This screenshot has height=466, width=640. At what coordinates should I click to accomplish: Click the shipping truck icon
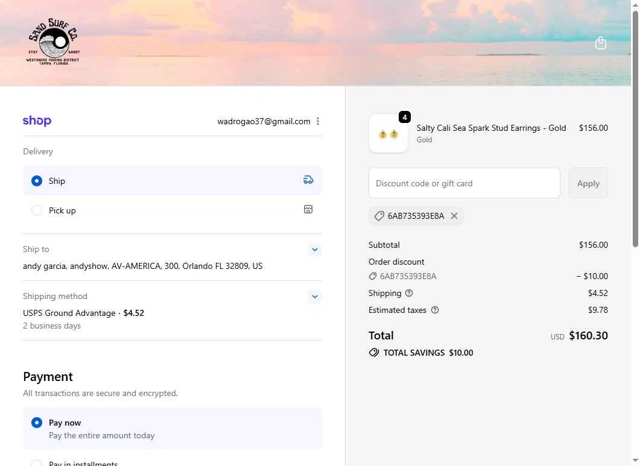(x=308, y=180)
